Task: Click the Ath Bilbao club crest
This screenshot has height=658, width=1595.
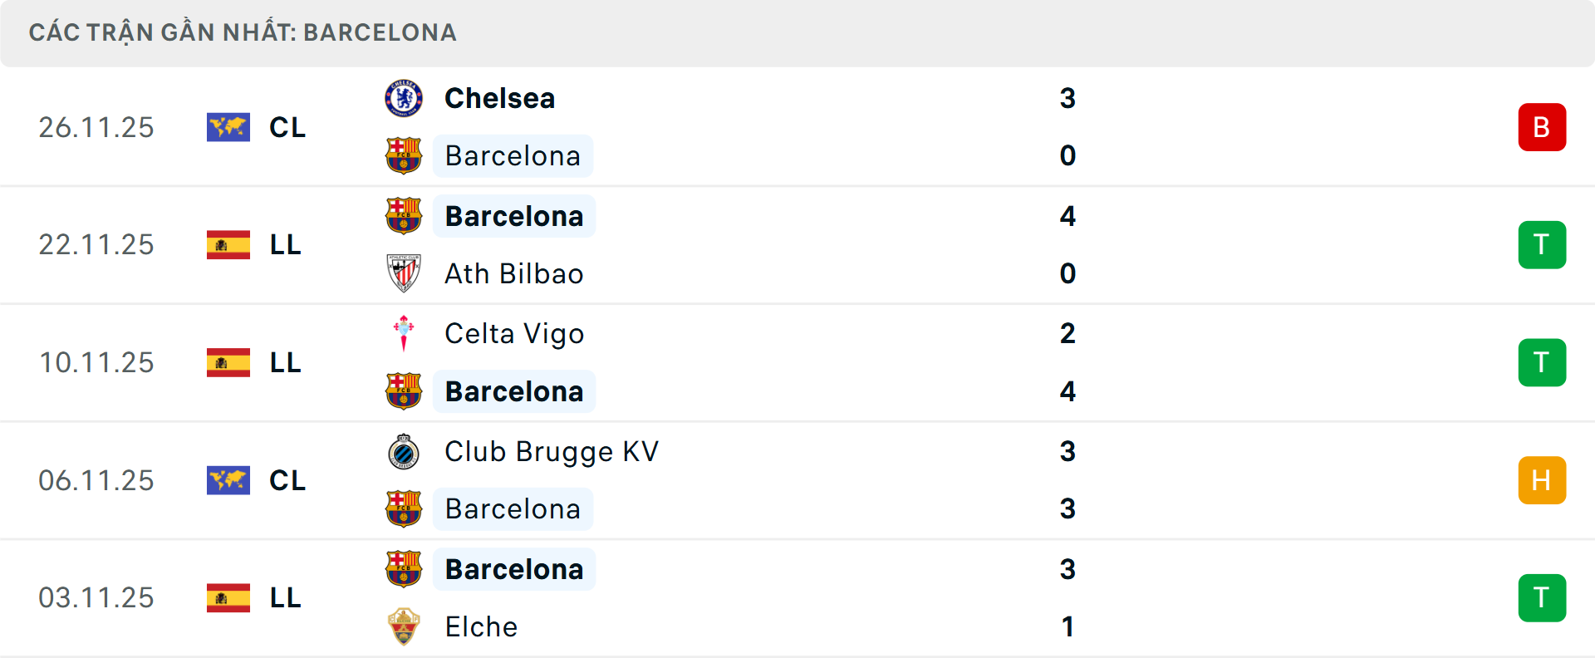Action: (x=405, y=273)
